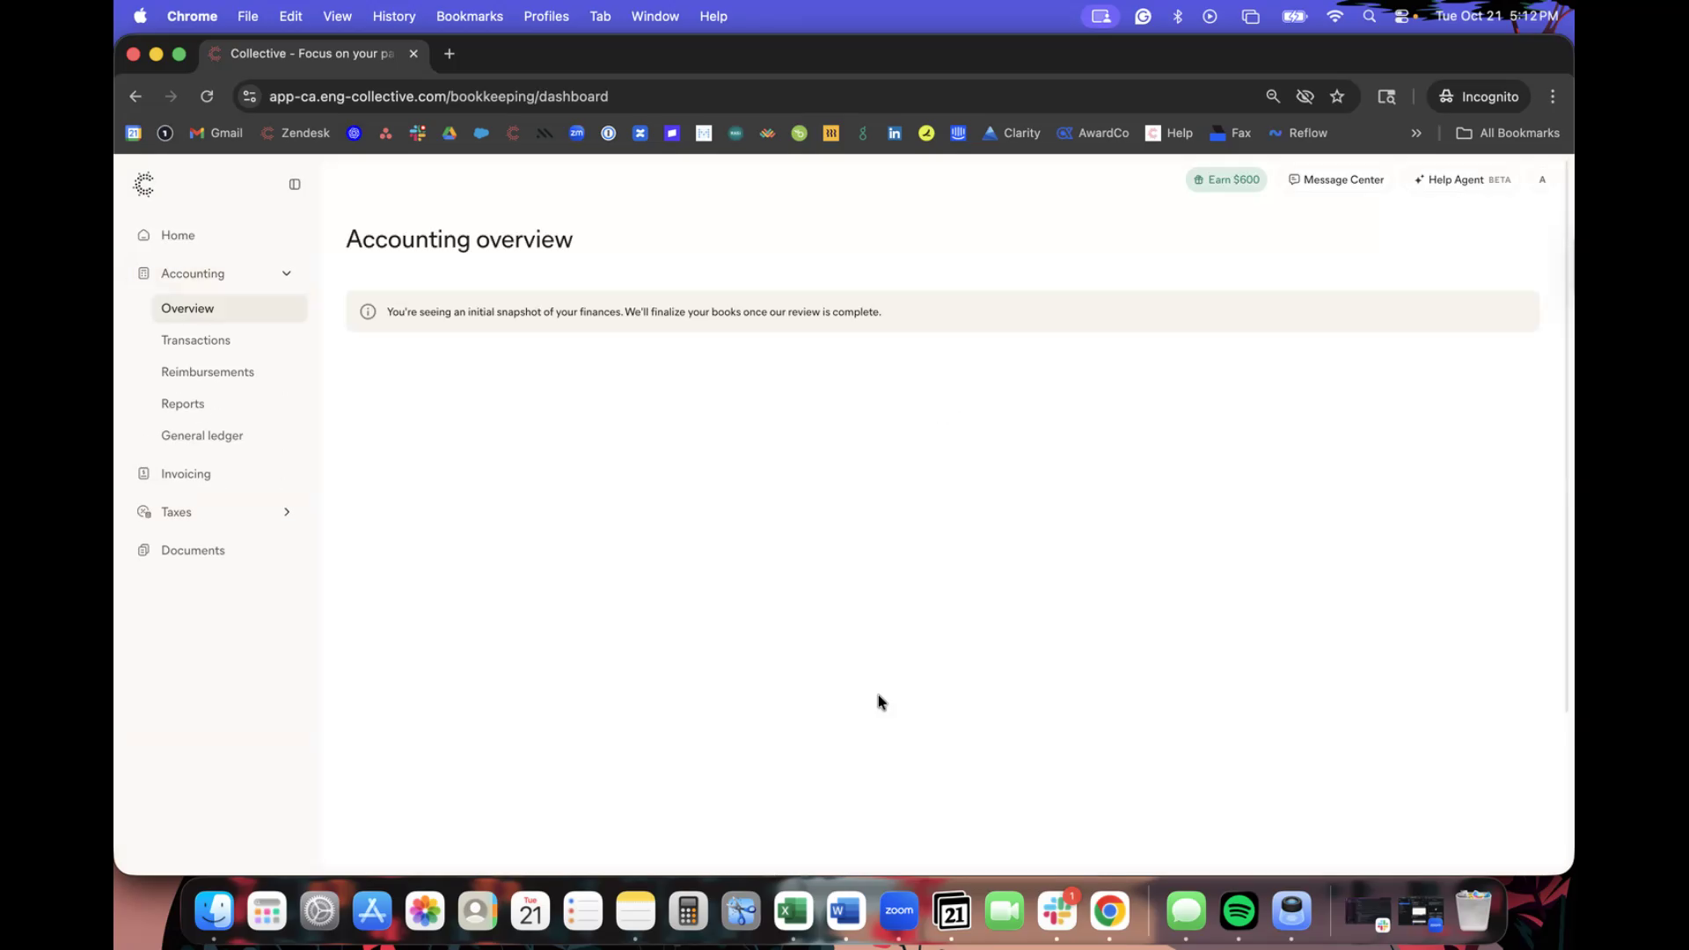Collapse the sidebar with the panel icon
The height and width of the screenshot is (950, 1689).
295,185
